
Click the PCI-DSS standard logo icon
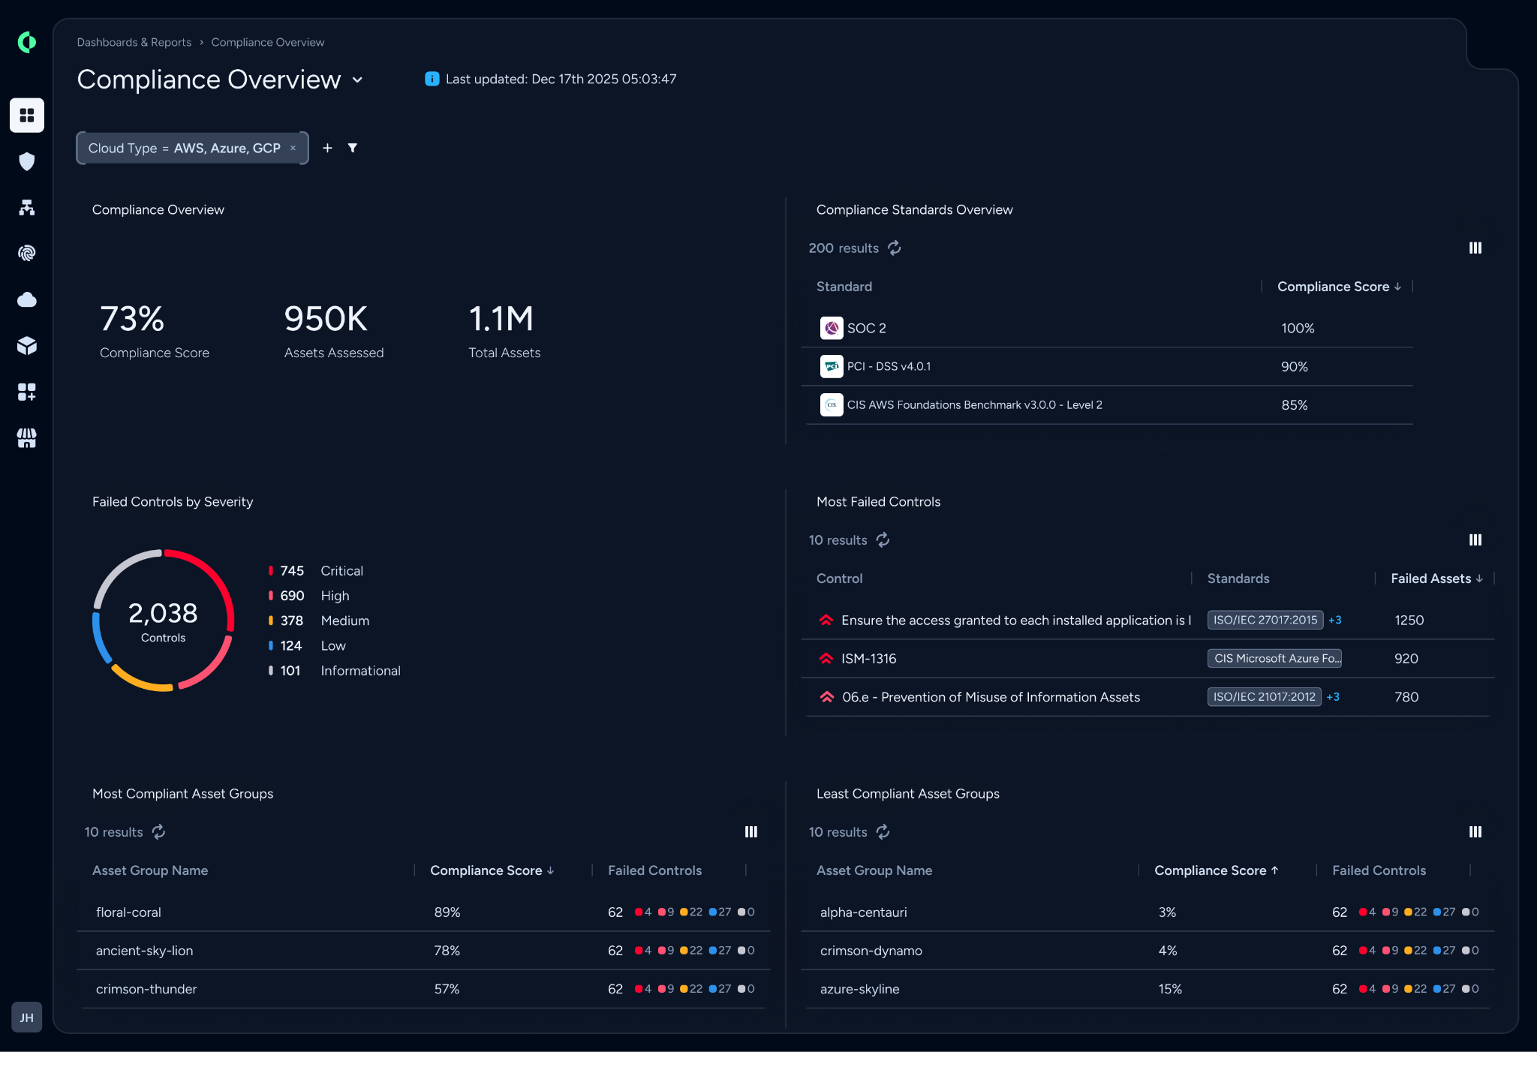[x=832, y=366]
